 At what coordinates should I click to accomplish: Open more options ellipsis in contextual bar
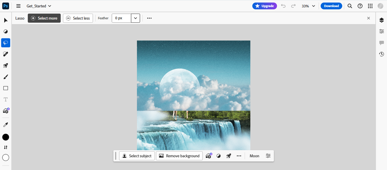point(239,156)
